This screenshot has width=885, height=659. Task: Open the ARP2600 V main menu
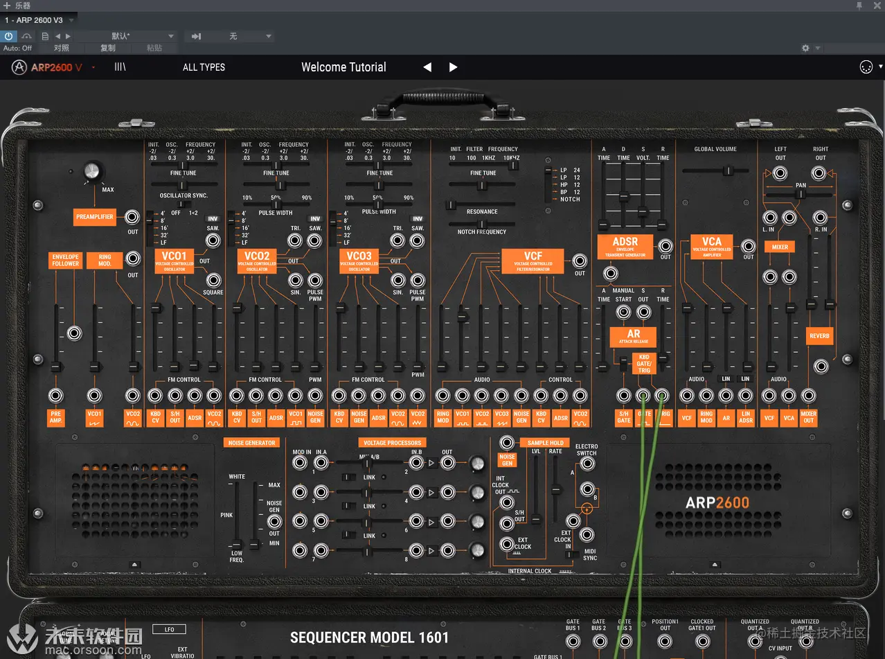pos(53,67)
